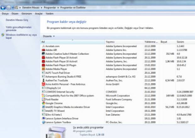This screenshot has width=195, height=138.
Task: Select Adobe Flash Player 10 Plugin
Action: pos(61,65)
